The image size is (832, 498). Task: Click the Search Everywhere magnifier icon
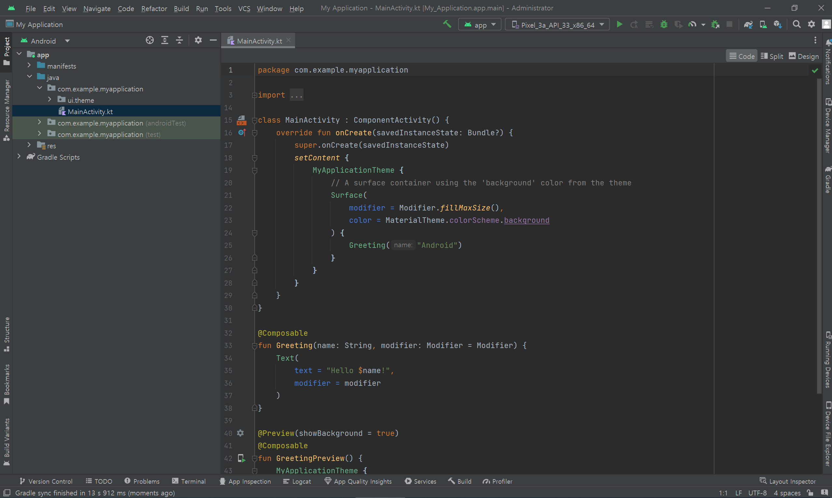tap(797, 24)
